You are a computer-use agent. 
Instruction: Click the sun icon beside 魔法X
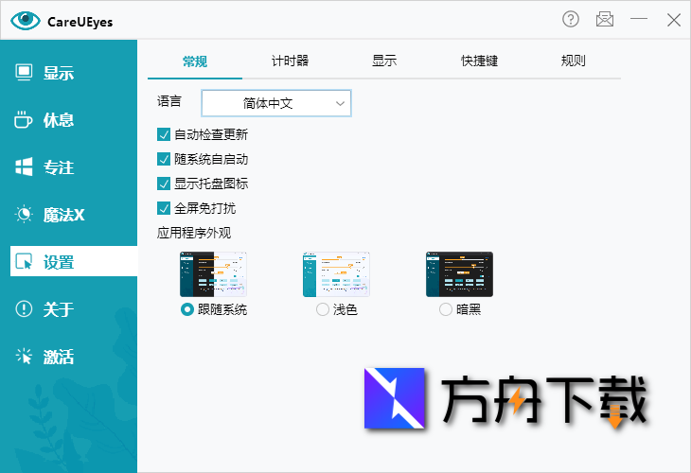coord(24,214)
